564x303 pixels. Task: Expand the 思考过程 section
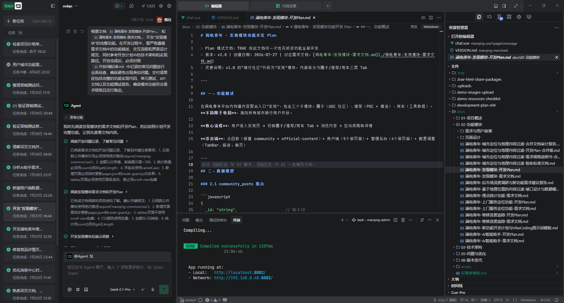click(74, 117)
